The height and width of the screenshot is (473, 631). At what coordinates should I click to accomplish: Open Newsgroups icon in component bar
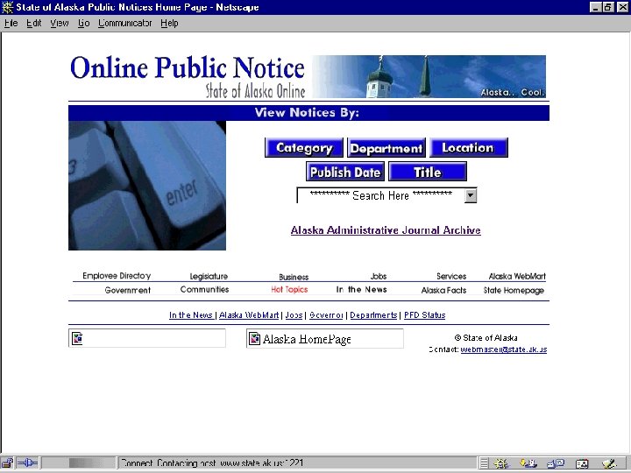(x=556, y=463)
